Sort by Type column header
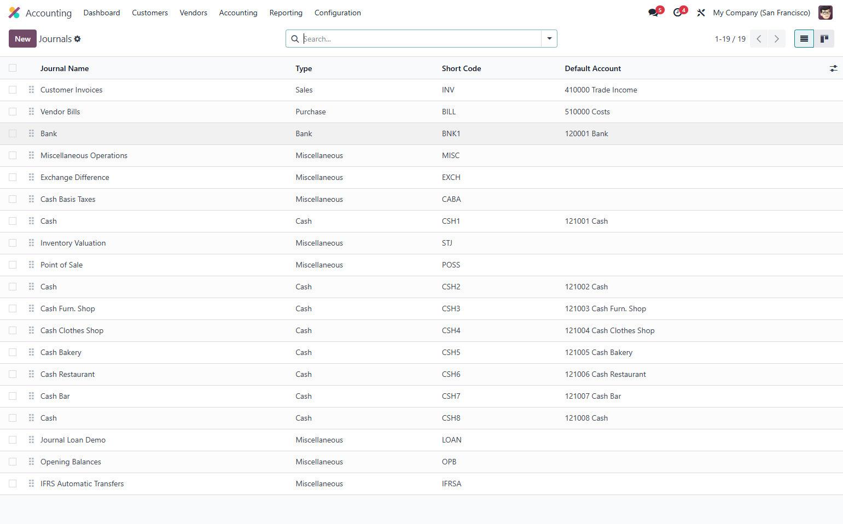The height and width of the screenshot is (524, 843). point(304,68)
